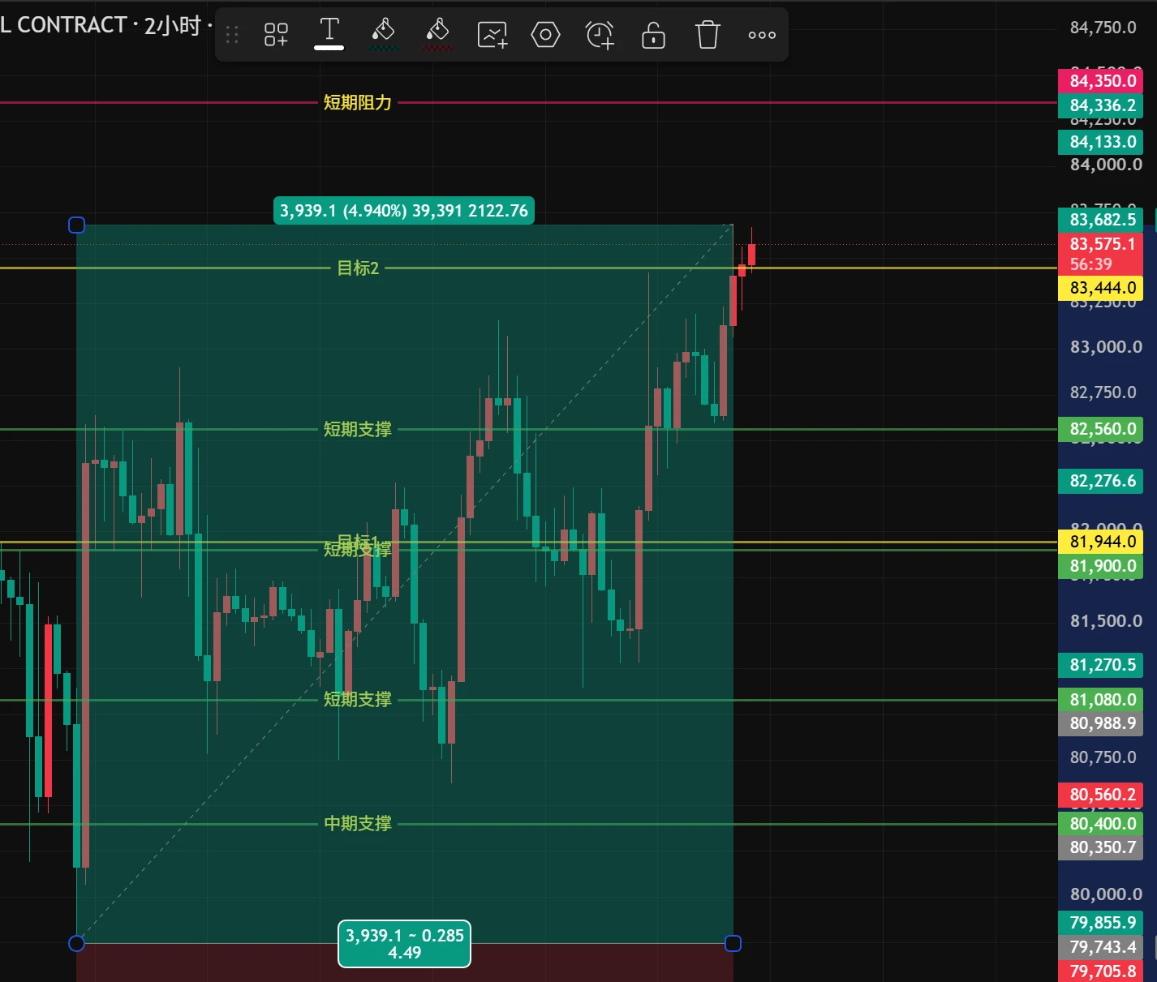Open the drawing templates icon in floating toolbar
1157x982 pixels.
point(276,35)
